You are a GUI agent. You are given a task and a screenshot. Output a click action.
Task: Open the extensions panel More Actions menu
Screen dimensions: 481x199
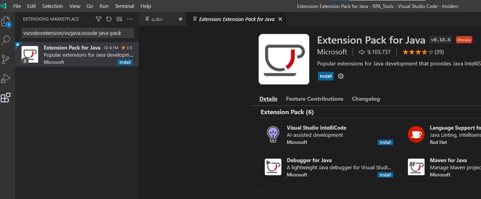coord(130,19)
